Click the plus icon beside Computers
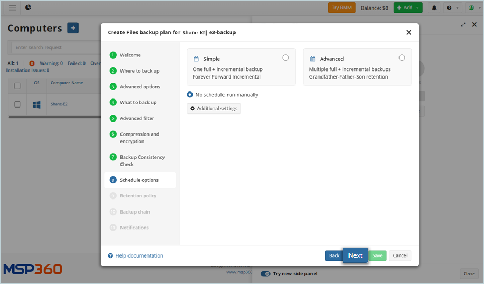484x284 pixels. 73,29
